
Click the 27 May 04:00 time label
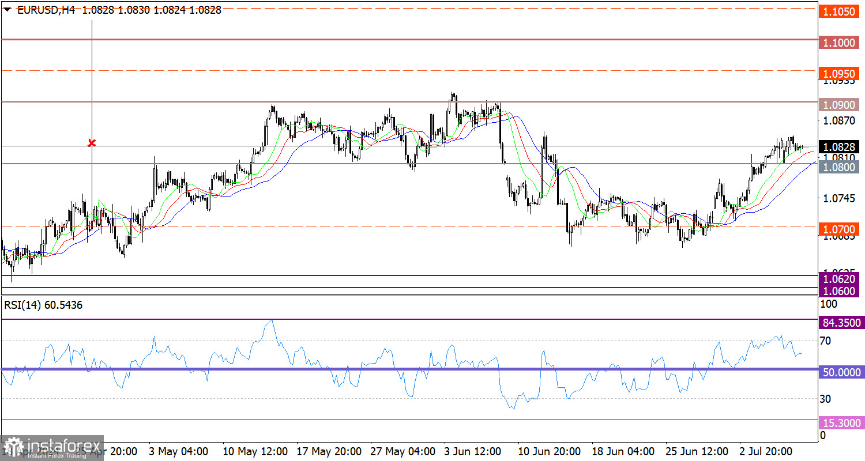click(x=403, y=451)
